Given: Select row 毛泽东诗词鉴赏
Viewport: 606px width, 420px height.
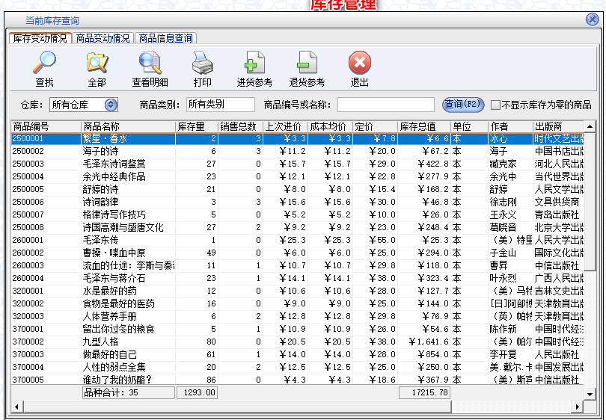Looking at the screenshot, I should click(x=297, y=164).
